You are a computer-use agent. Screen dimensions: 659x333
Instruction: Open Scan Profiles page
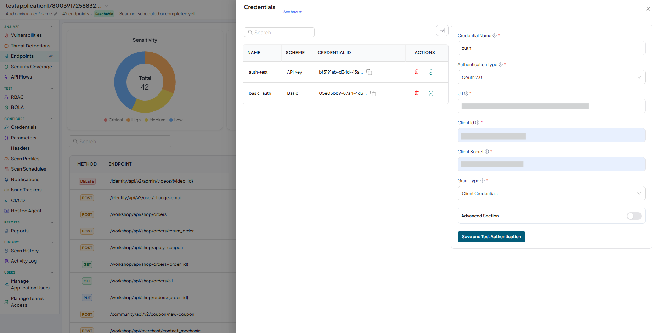coord(25,159)
